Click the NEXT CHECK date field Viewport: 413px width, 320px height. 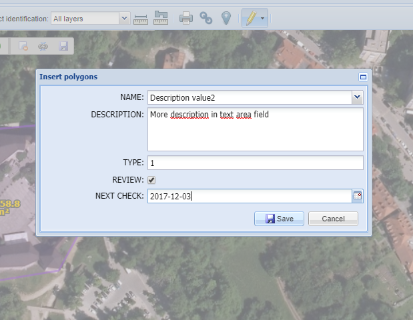point(250,196)
